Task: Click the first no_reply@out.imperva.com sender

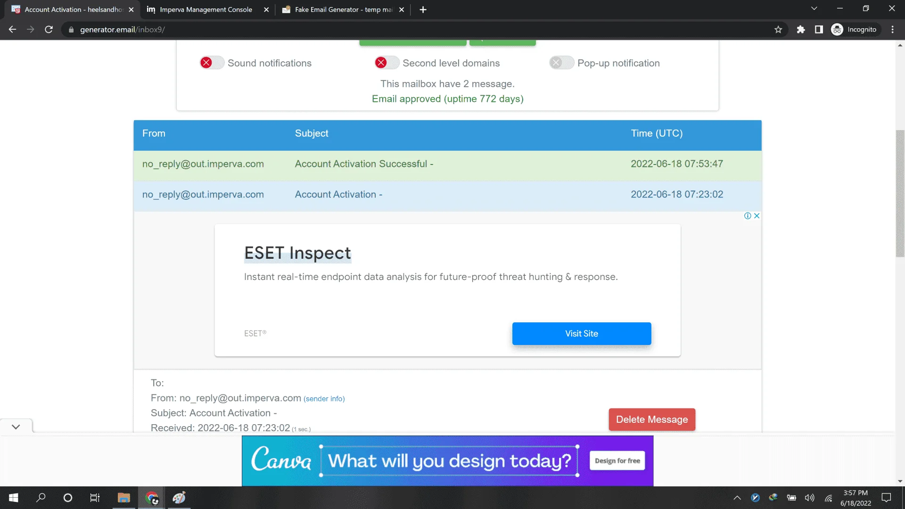Action: [203, 164]
